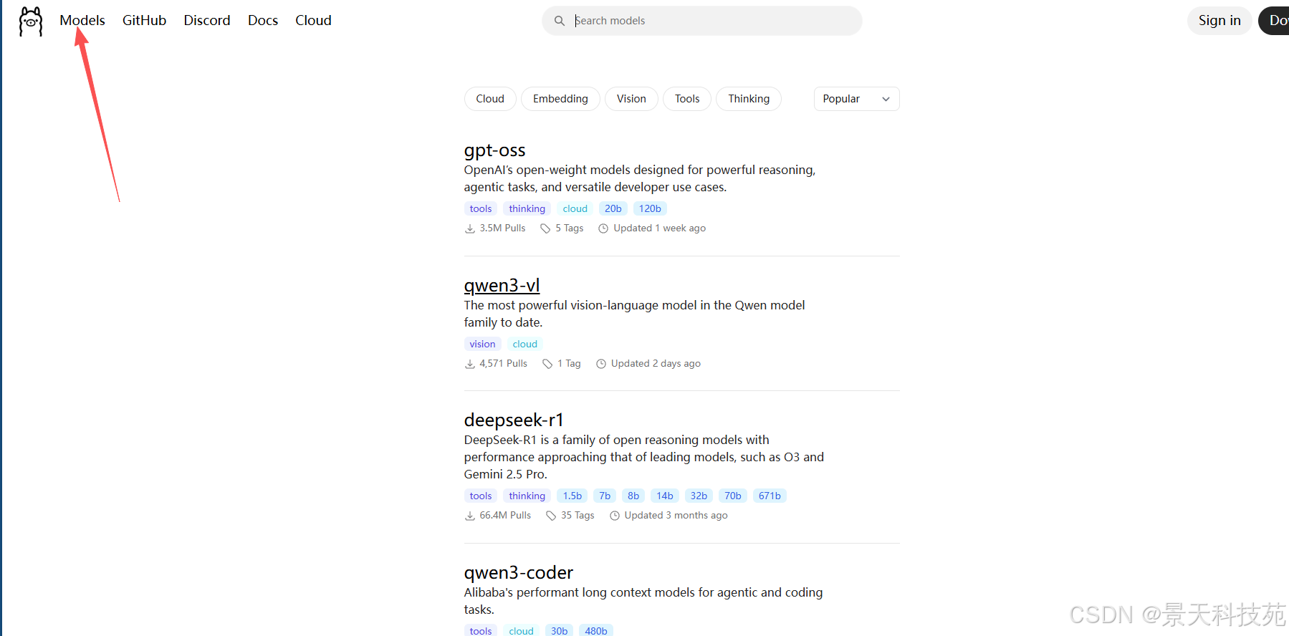Click the 480b tag under qwen3-coder
This screenshot has width=1289, height=636.
click(596, 630)
